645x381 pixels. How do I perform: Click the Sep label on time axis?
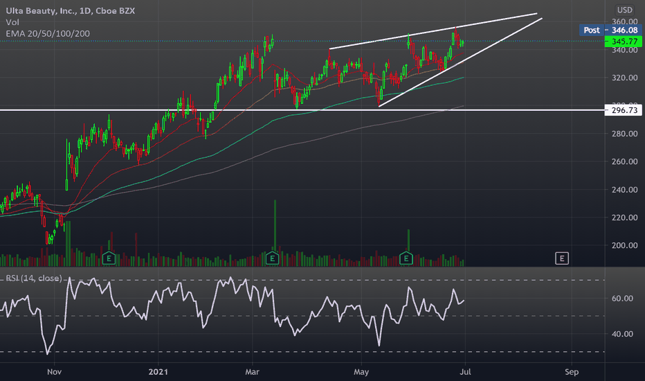click(x=572, y=372)
